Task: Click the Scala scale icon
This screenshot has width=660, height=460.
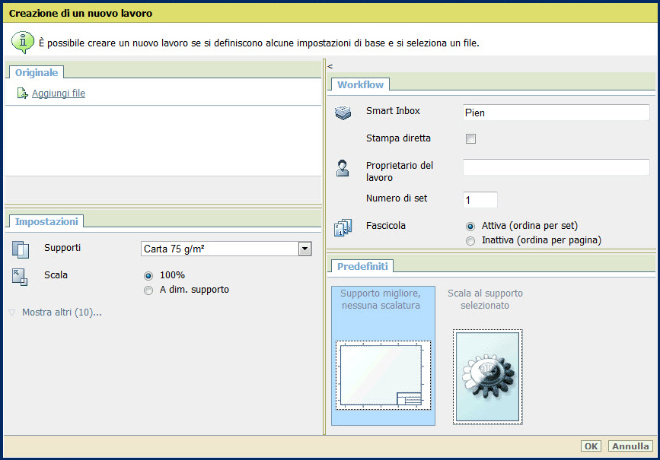Action: pyautogui.click(x=21, y=277)
